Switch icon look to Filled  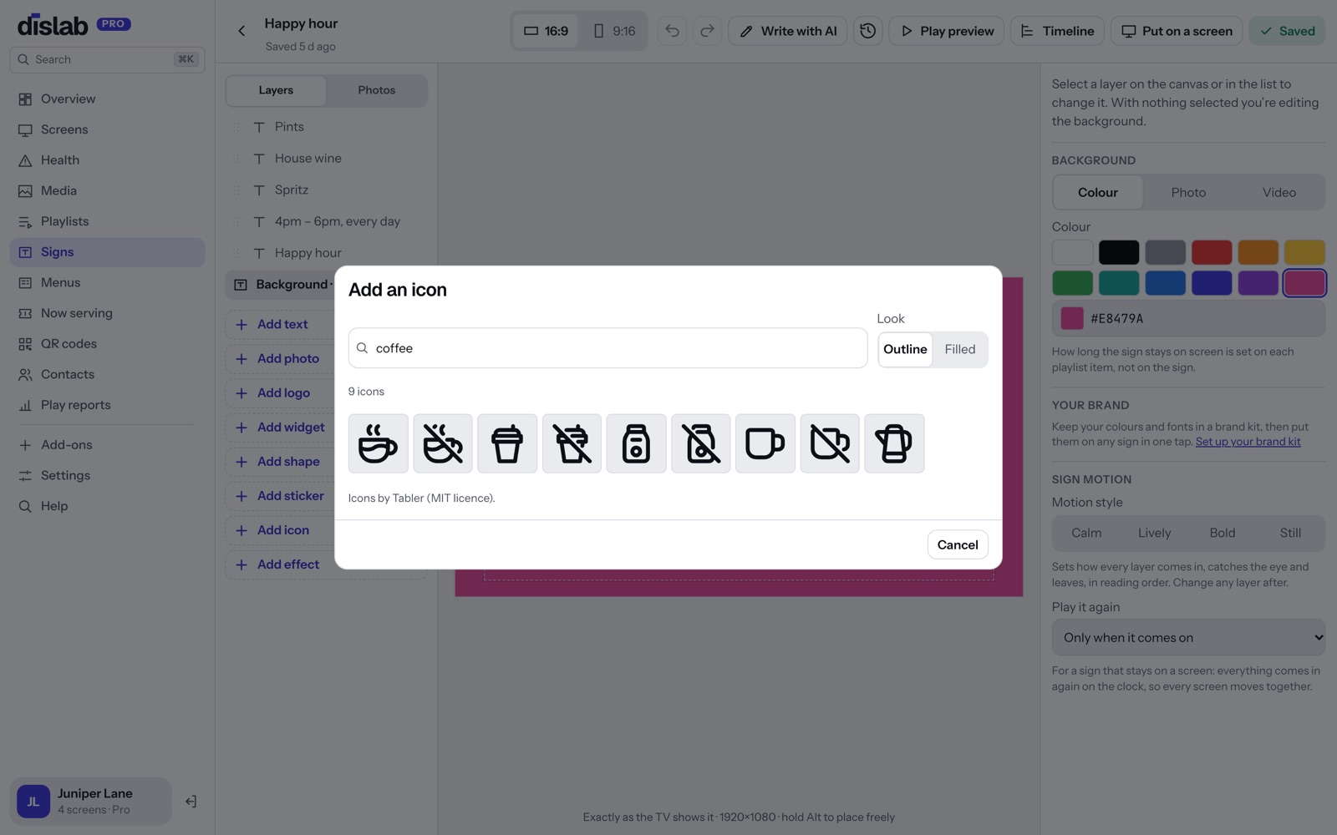(960, 350)
